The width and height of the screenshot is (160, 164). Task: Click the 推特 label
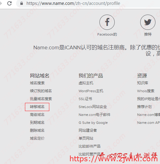148,34
